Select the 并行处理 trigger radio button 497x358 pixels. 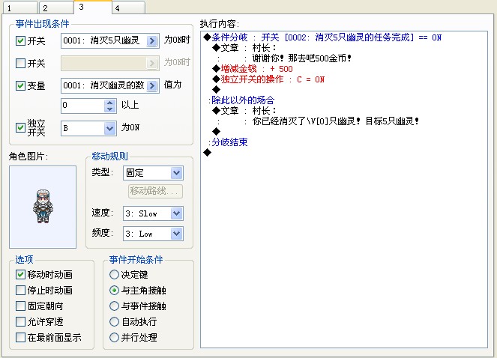(114, 337)
